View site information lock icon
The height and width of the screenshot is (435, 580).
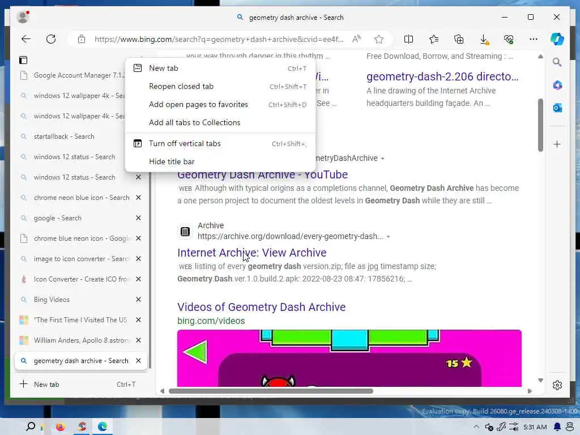coord(82,39)
